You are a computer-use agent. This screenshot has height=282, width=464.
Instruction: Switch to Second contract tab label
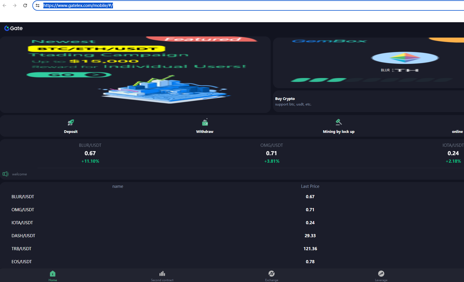tap(162, 280)
